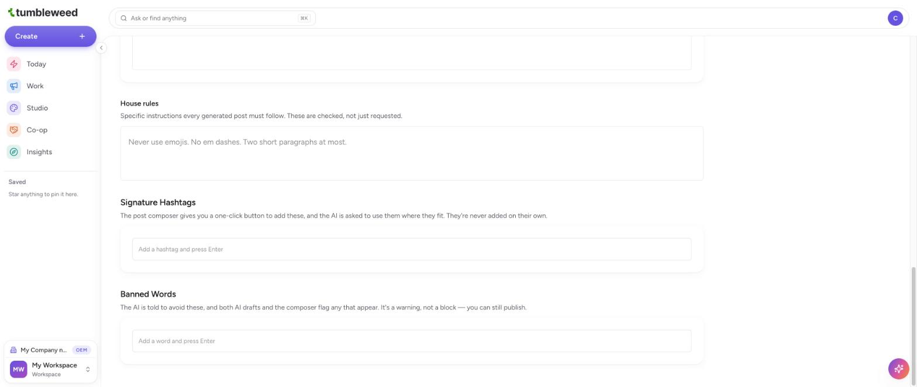Open the My Workspace switcher

(x=50, y=369)
